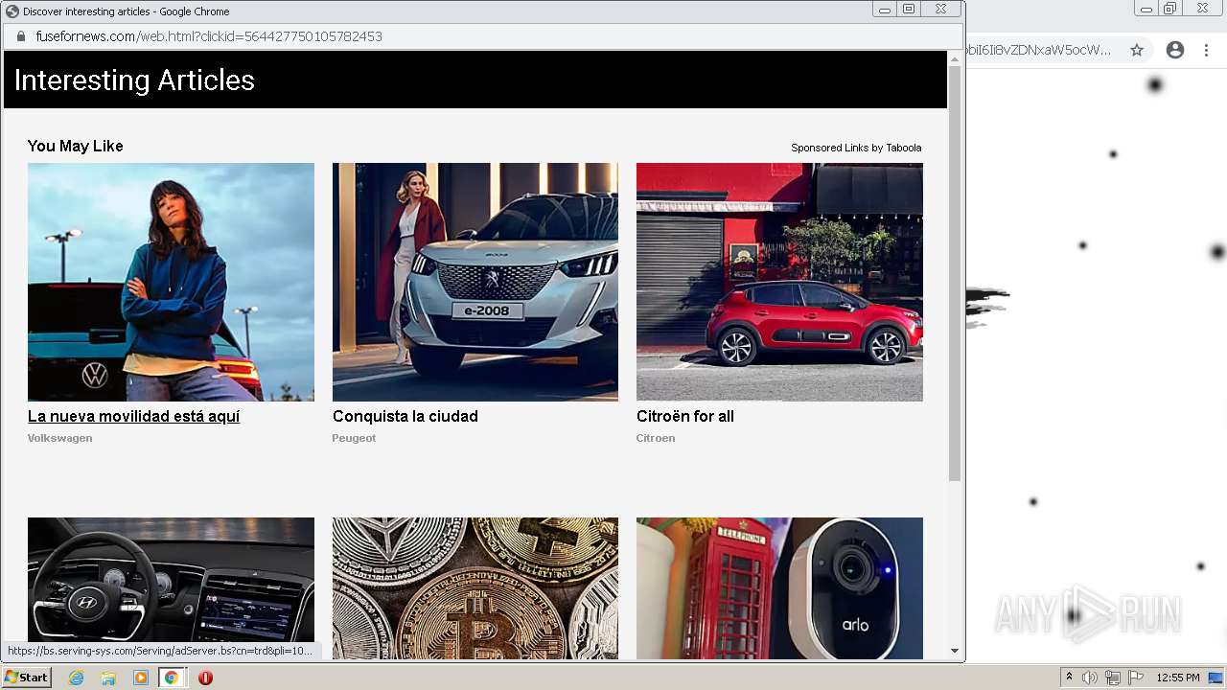Click the network connection tray icon
Image resolution: width=1227 pixels, height=690 pixels.
(1113, 678)
